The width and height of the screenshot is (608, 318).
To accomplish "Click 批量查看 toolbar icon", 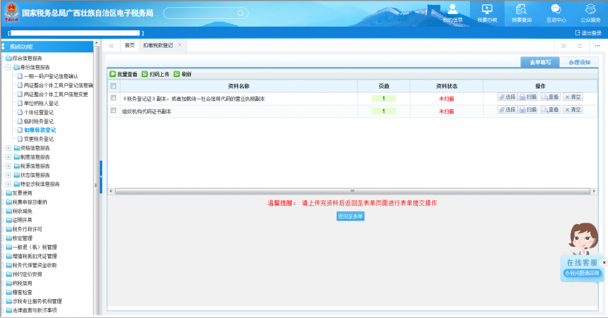I will 113,74.
